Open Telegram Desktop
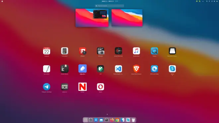 [x=46, y=87]
